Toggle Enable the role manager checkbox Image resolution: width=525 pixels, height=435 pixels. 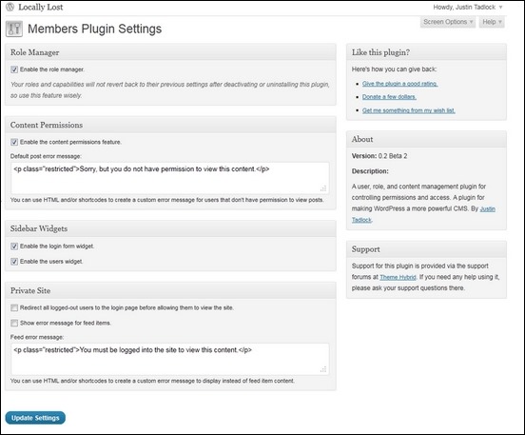click(14, 69)
